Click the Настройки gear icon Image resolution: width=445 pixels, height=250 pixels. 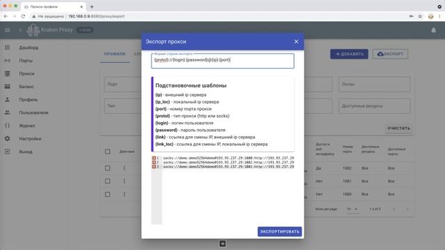pyautogui.click(x=8, y=139)
